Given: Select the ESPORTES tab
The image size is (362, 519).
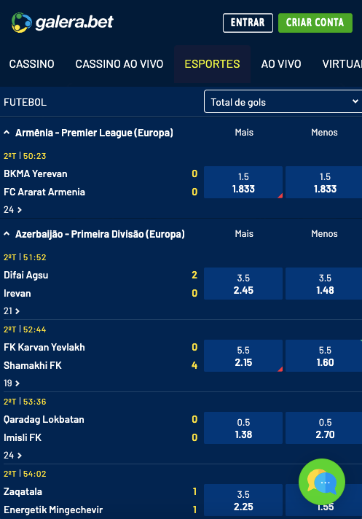Looking at the screenshot, I should (x=212, y=64).
